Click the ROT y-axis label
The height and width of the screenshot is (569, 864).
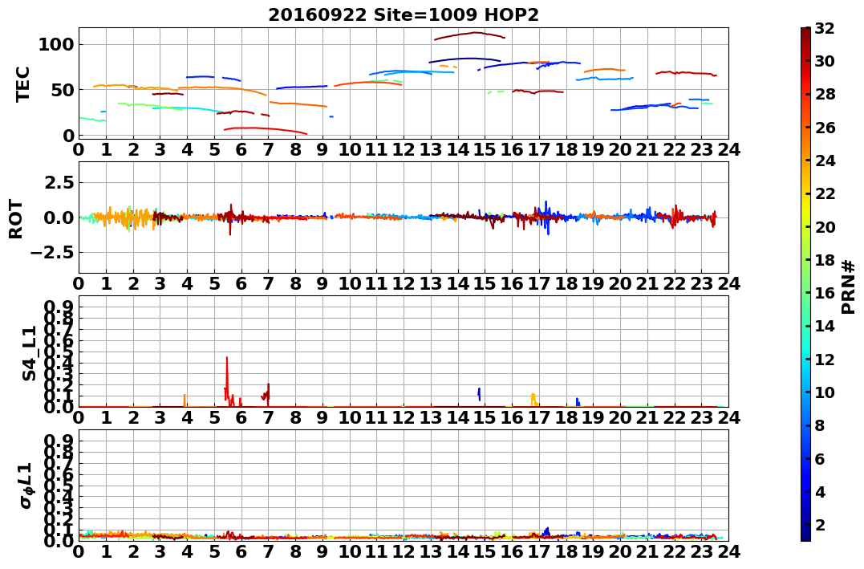click(x=16, y=219)
